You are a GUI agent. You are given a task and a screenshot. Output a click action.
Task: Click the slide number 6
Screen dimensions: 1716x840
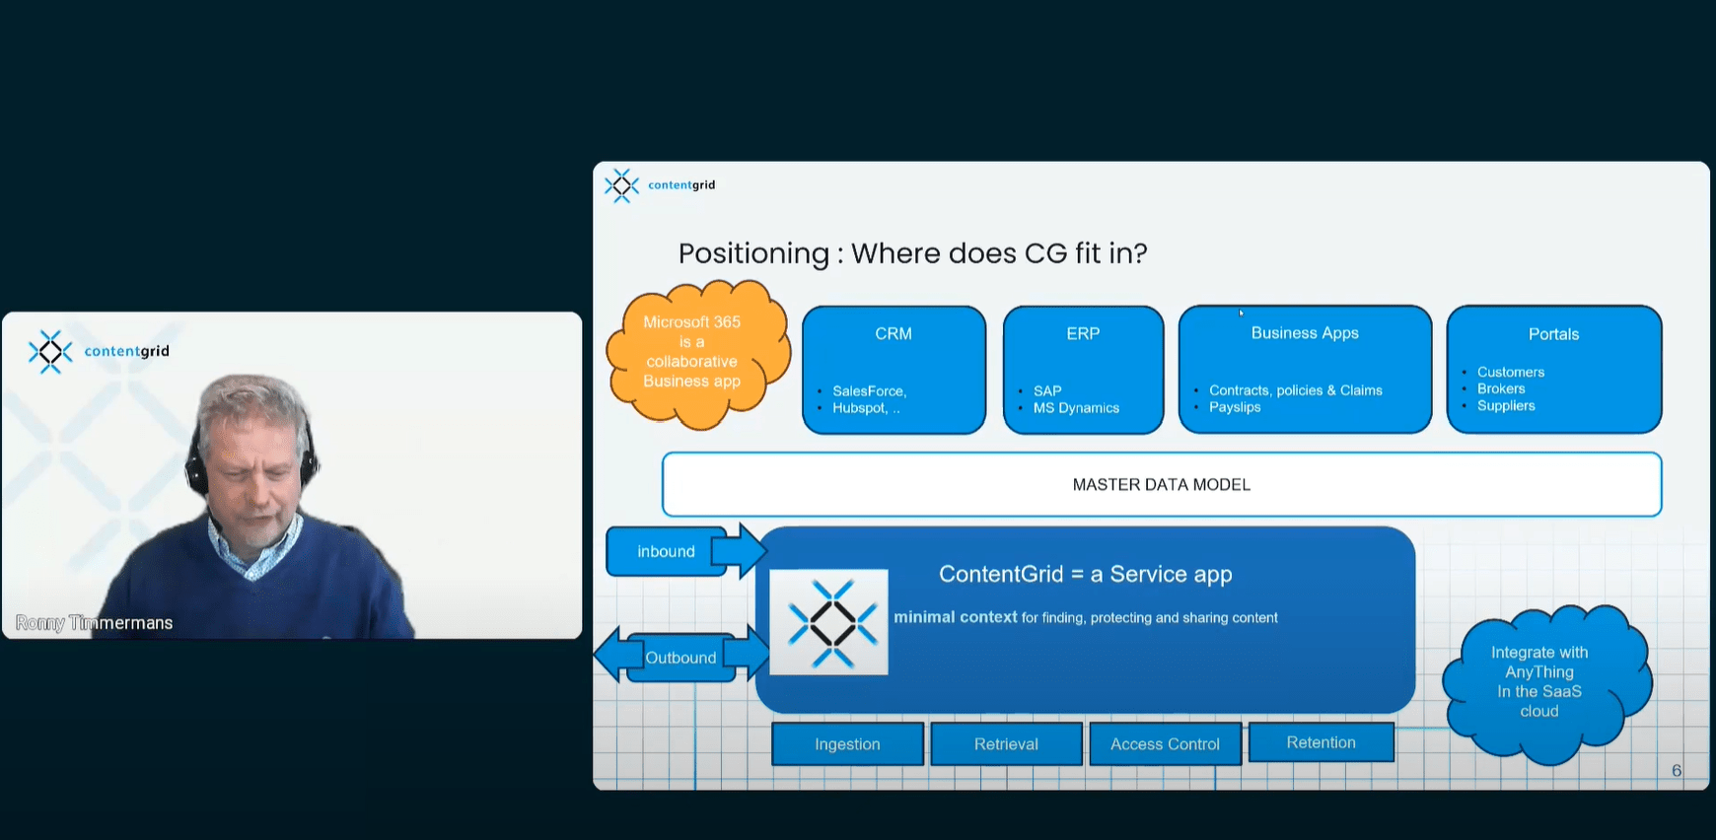[x=1677, y=770]
